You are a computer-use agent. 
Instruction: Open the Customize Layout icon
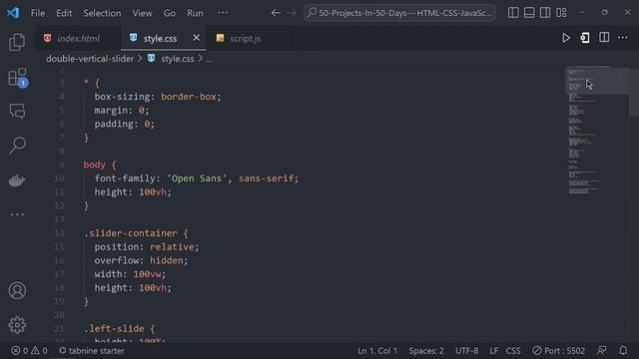pyautogui.click(x=561, y=13)
